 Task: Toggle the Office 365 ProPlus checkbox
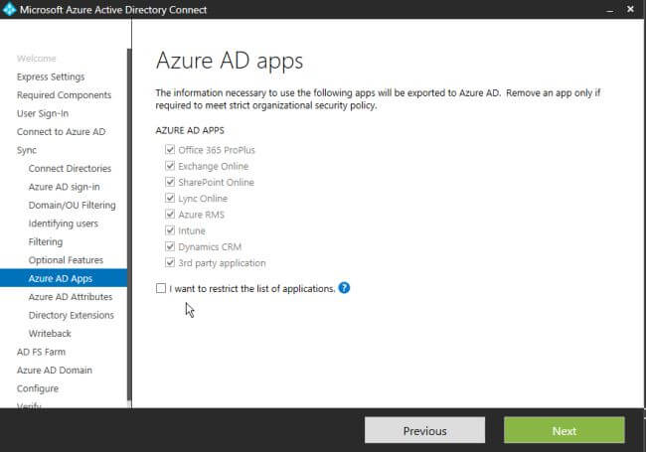(170, 149)
